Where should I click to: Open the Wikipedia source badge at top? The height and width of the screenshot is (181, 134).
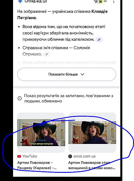click(96, 2)
